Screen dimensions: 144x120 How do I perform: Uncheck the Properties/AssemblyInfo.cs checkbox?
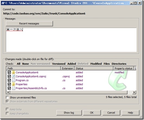(x=9, y=88)
